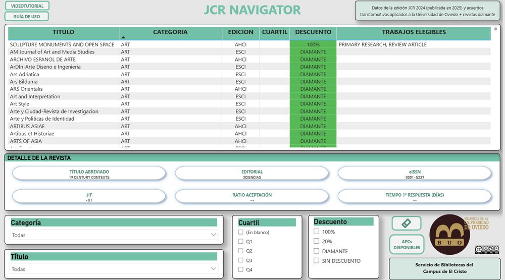Select row Art and Interpretation
Viewport: 505px width, 280px height.
[249, 96]
